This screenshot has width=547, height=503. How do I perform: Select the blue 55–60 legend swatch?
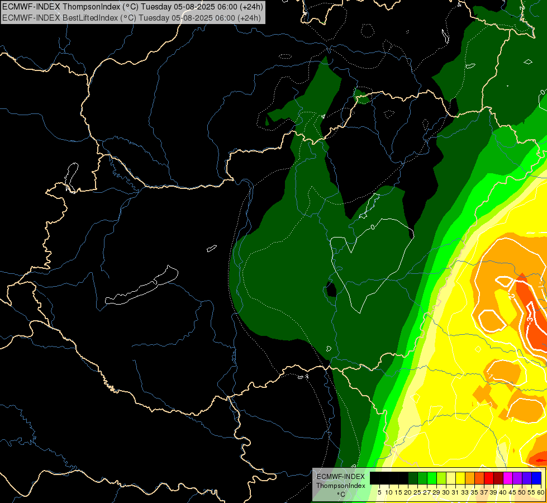click(x=536, y=478)
